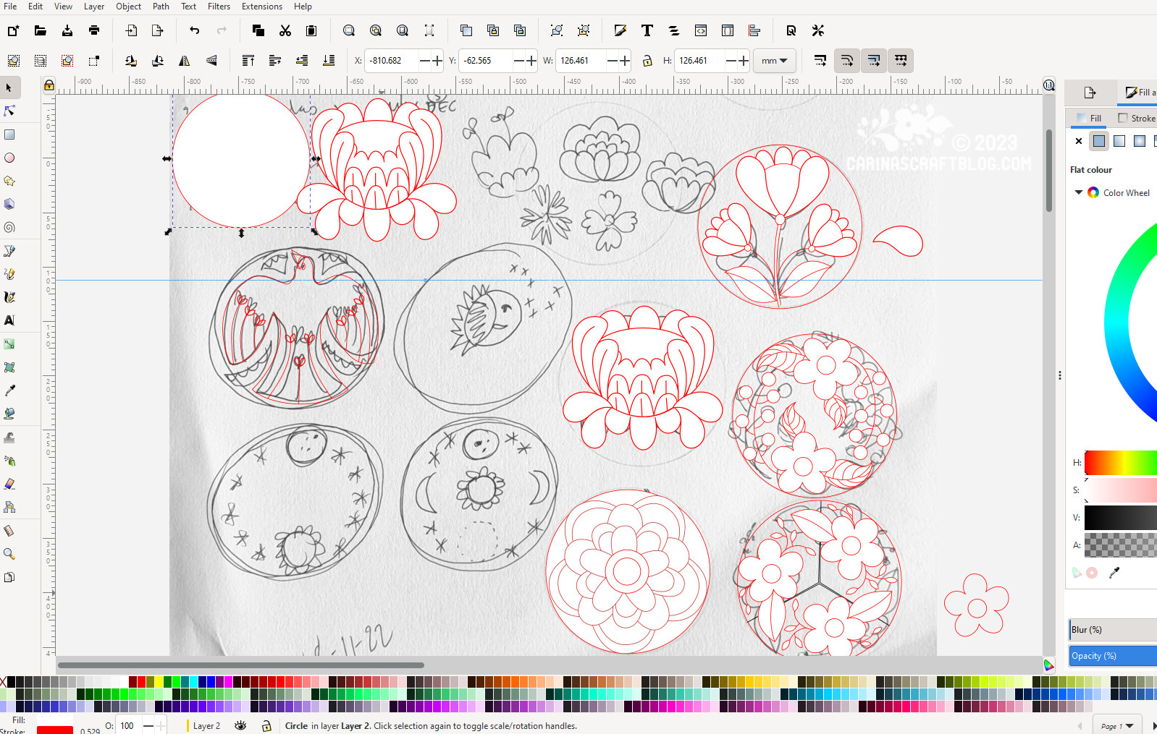
Task: Select the Text tool in toolbox
Action: (x=9, y=320)
